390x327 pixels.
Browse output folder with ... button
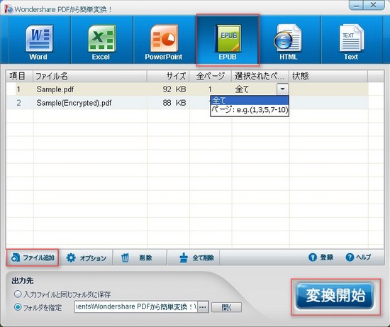pyautogui.click(x=203, y=307)
